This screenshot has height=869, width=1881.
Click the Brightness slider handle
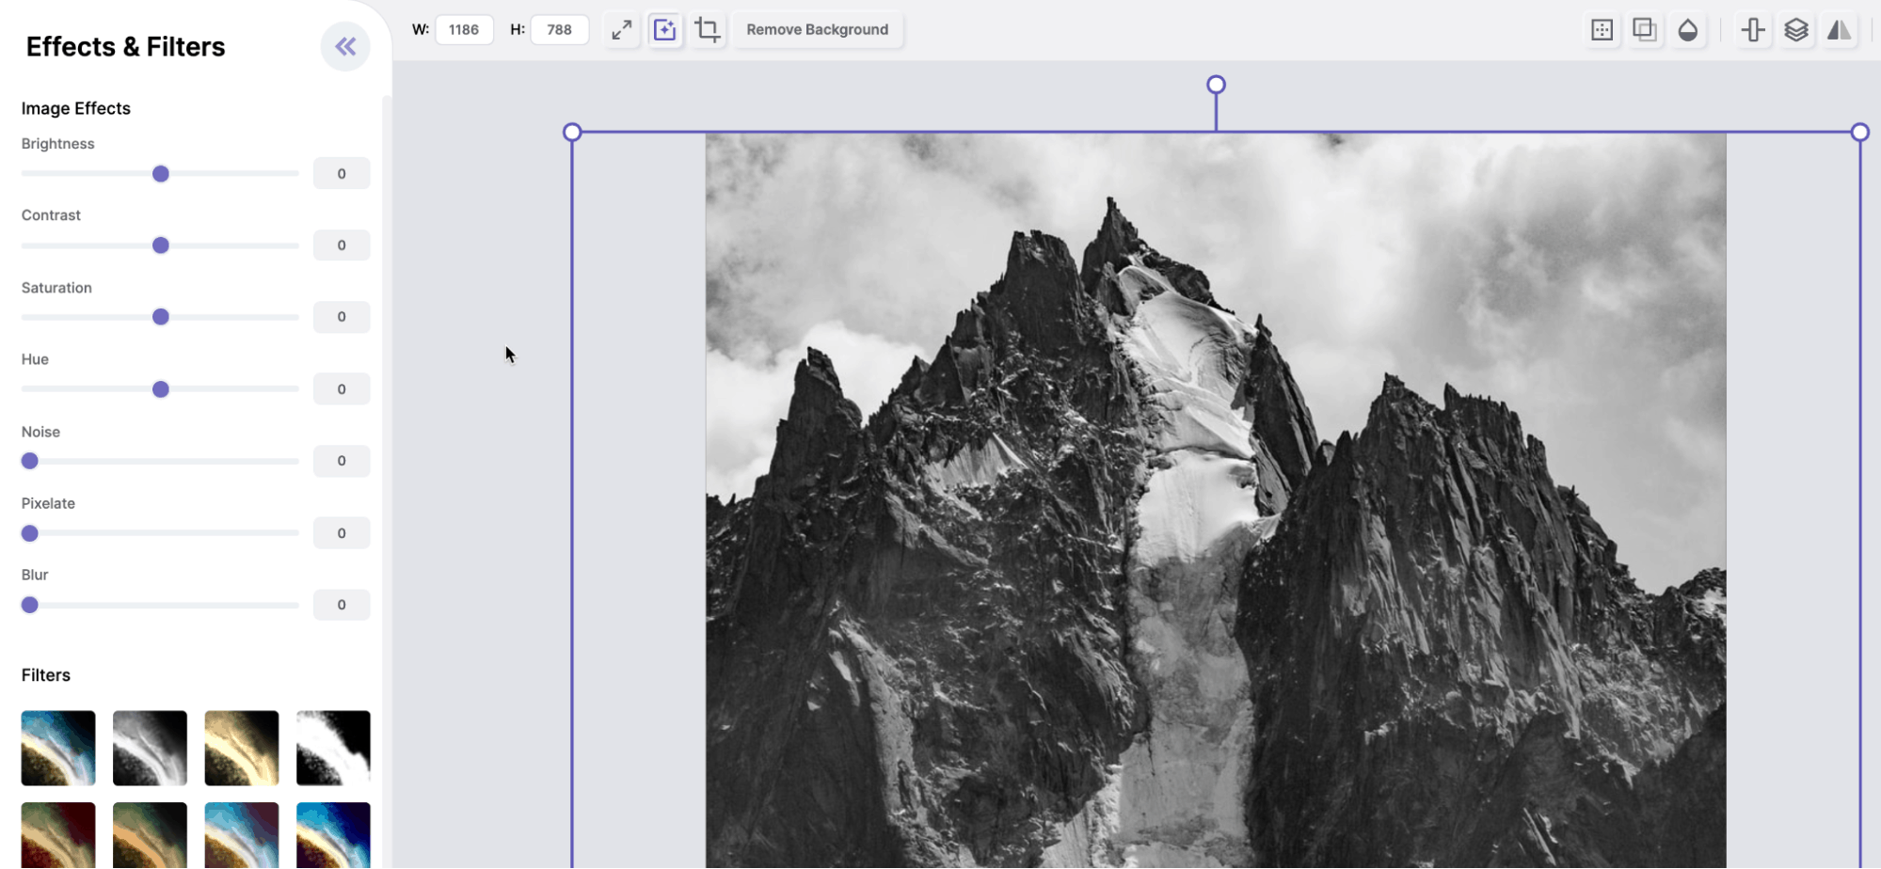[x=161, y=174]
